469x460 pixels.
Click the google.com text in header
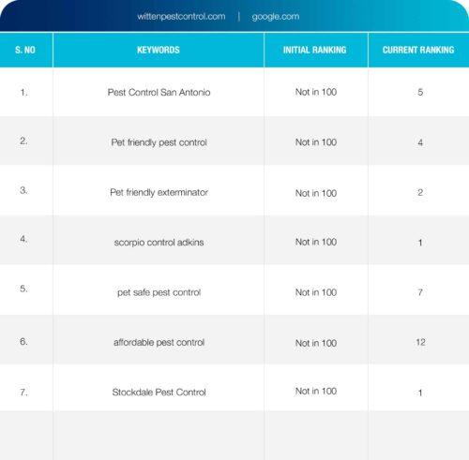pos(276,17)
